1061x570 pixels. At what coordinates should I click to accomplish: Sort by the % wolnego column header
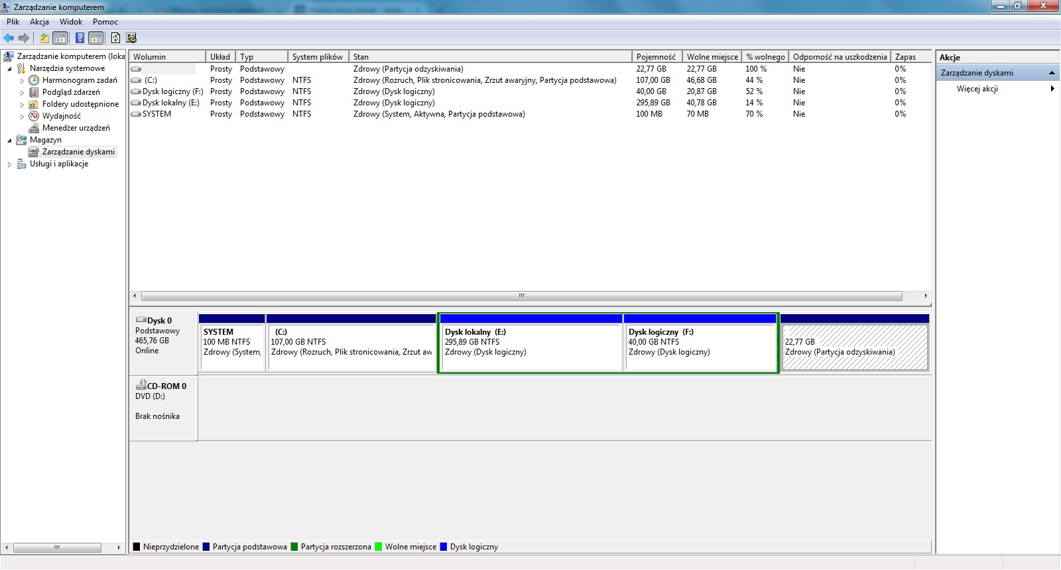click(765, 57)
